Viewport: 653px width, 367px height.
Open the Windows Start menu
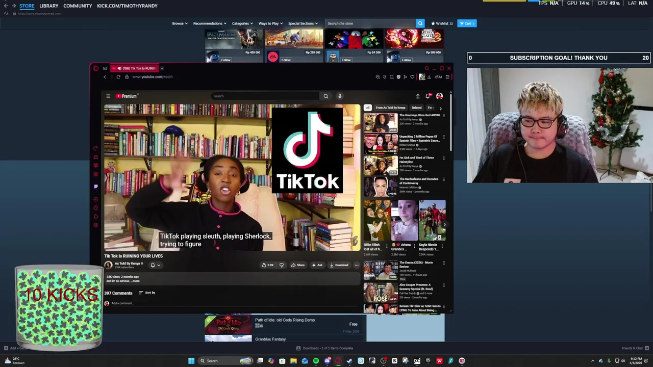191,361
